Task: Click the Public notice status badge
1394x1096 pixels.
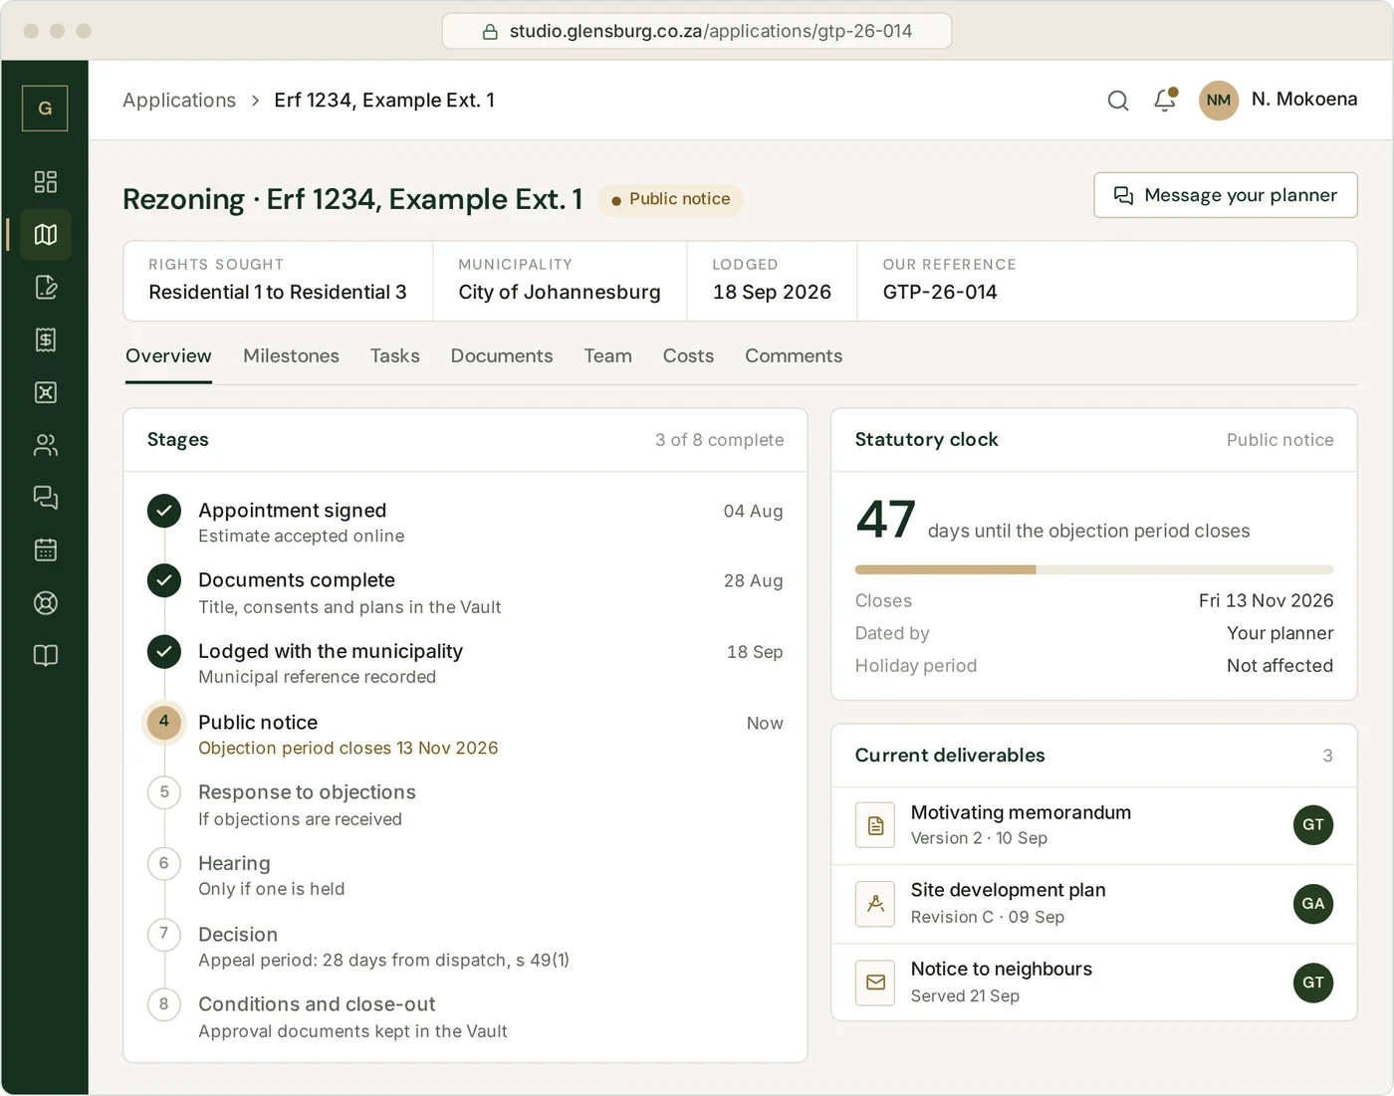Action: click(670, 199)
